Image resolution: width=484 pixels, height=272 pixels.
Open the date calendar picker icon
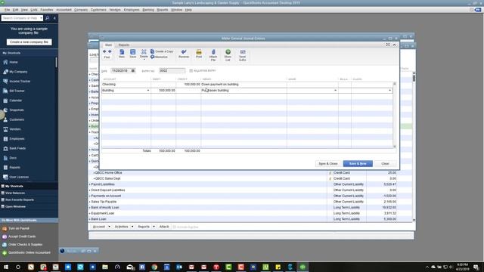tap(133, 70)
